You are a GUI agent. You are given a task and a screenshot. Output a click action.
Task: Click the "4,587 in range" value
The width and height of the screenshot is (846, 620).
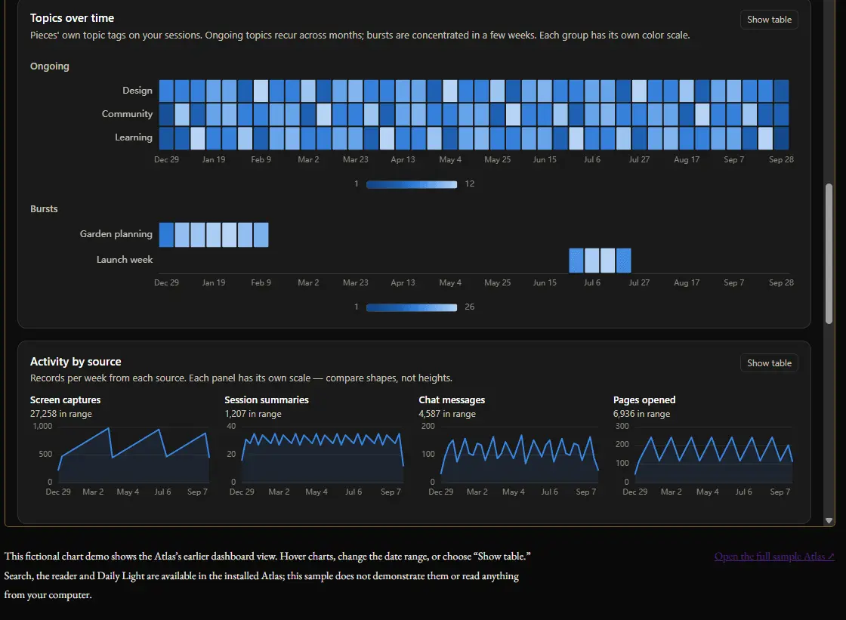447,414
